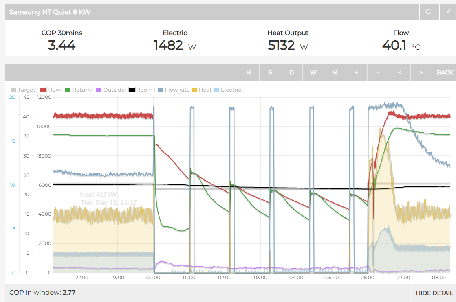Click the Heat legend color swatch
The height and width of the screenshot is (302, 456).
tap(194, 90)
